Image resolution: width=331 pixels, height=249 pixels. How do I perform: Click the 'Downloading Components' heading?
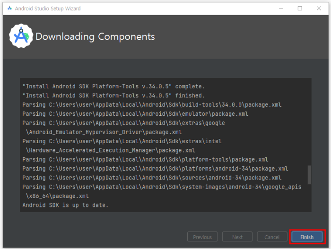pyautogui.click(x=95, y=36)
